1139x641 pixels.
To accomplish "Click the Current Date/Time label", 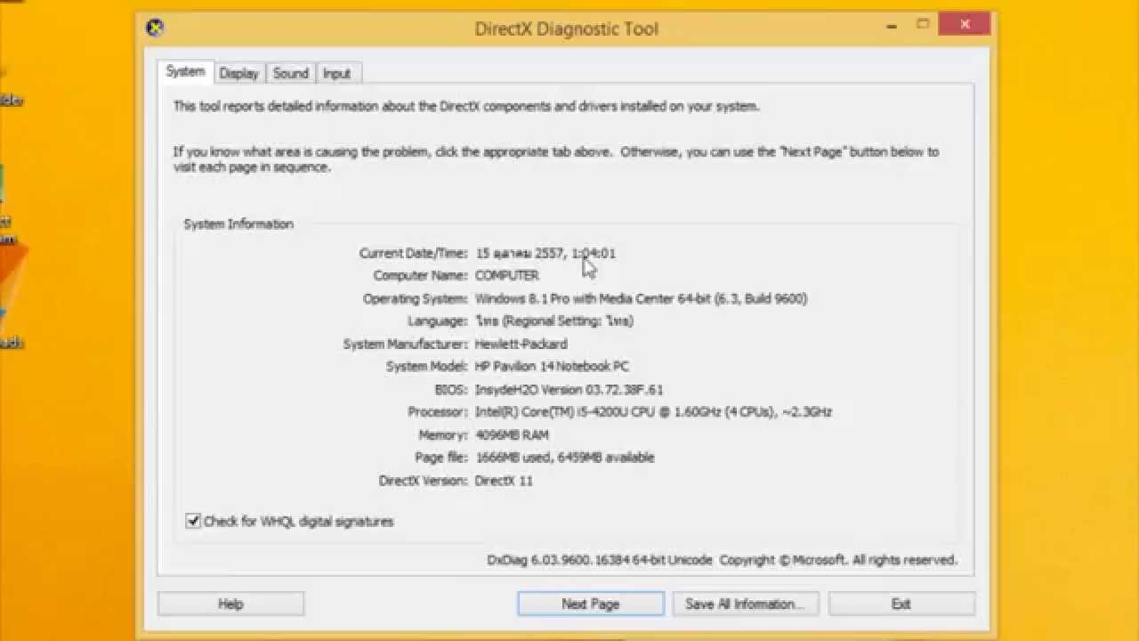I will coord(413,253).
